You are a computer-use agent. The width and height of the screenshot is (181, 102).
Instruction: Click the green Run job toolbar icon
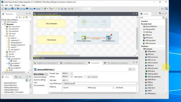[45, 9]
